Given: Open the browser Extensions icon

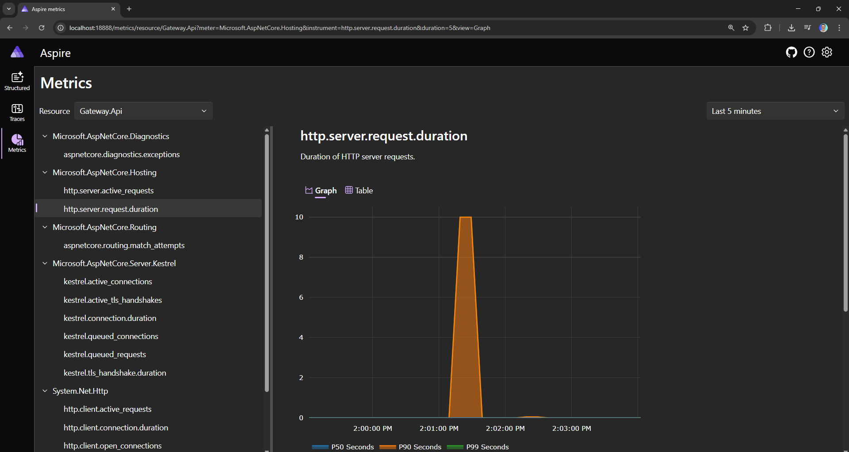Looking at the screenshot, I should point(768,28).
